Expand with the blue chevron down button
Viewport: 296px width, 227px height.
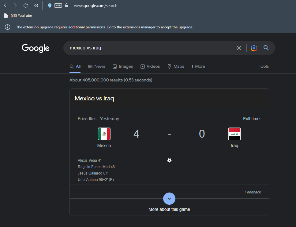tap(169, 199)
